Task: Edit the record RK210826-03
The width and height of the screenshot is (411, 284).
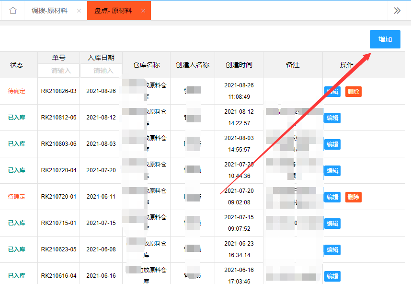Action: coord(332,91)
